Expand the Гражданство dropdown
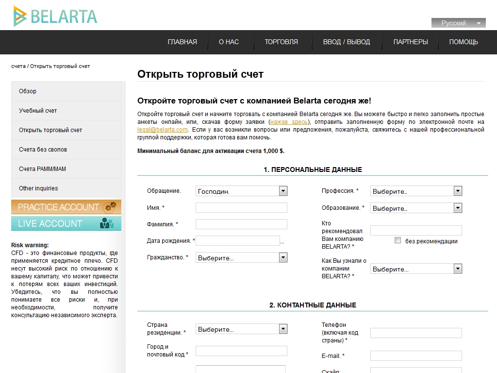 click(283, 258)
